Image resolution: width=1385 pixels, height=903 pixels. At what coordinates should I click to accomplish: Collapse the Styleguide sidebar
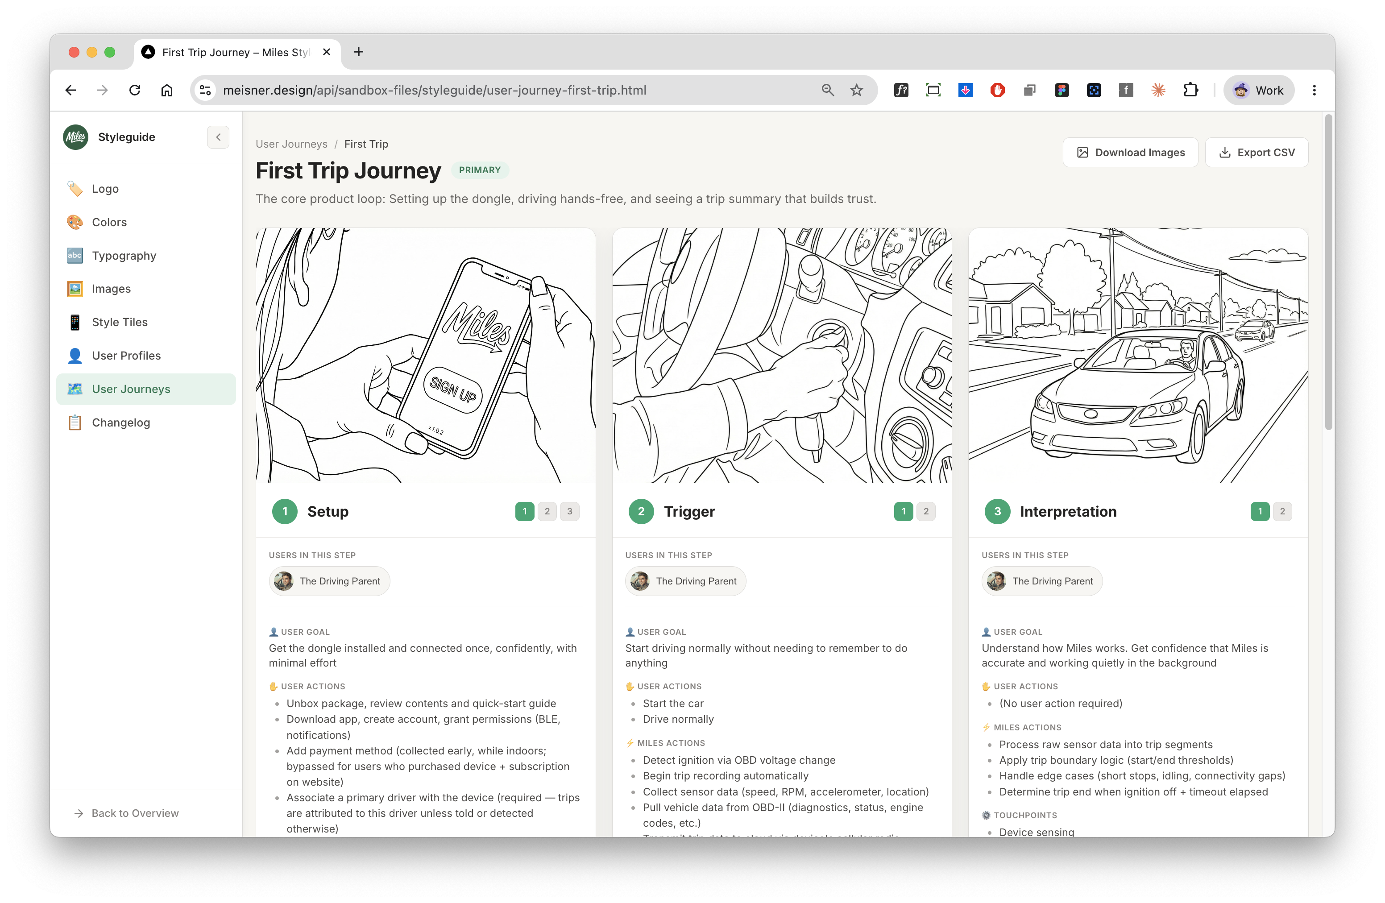click(x=218, y=137)
